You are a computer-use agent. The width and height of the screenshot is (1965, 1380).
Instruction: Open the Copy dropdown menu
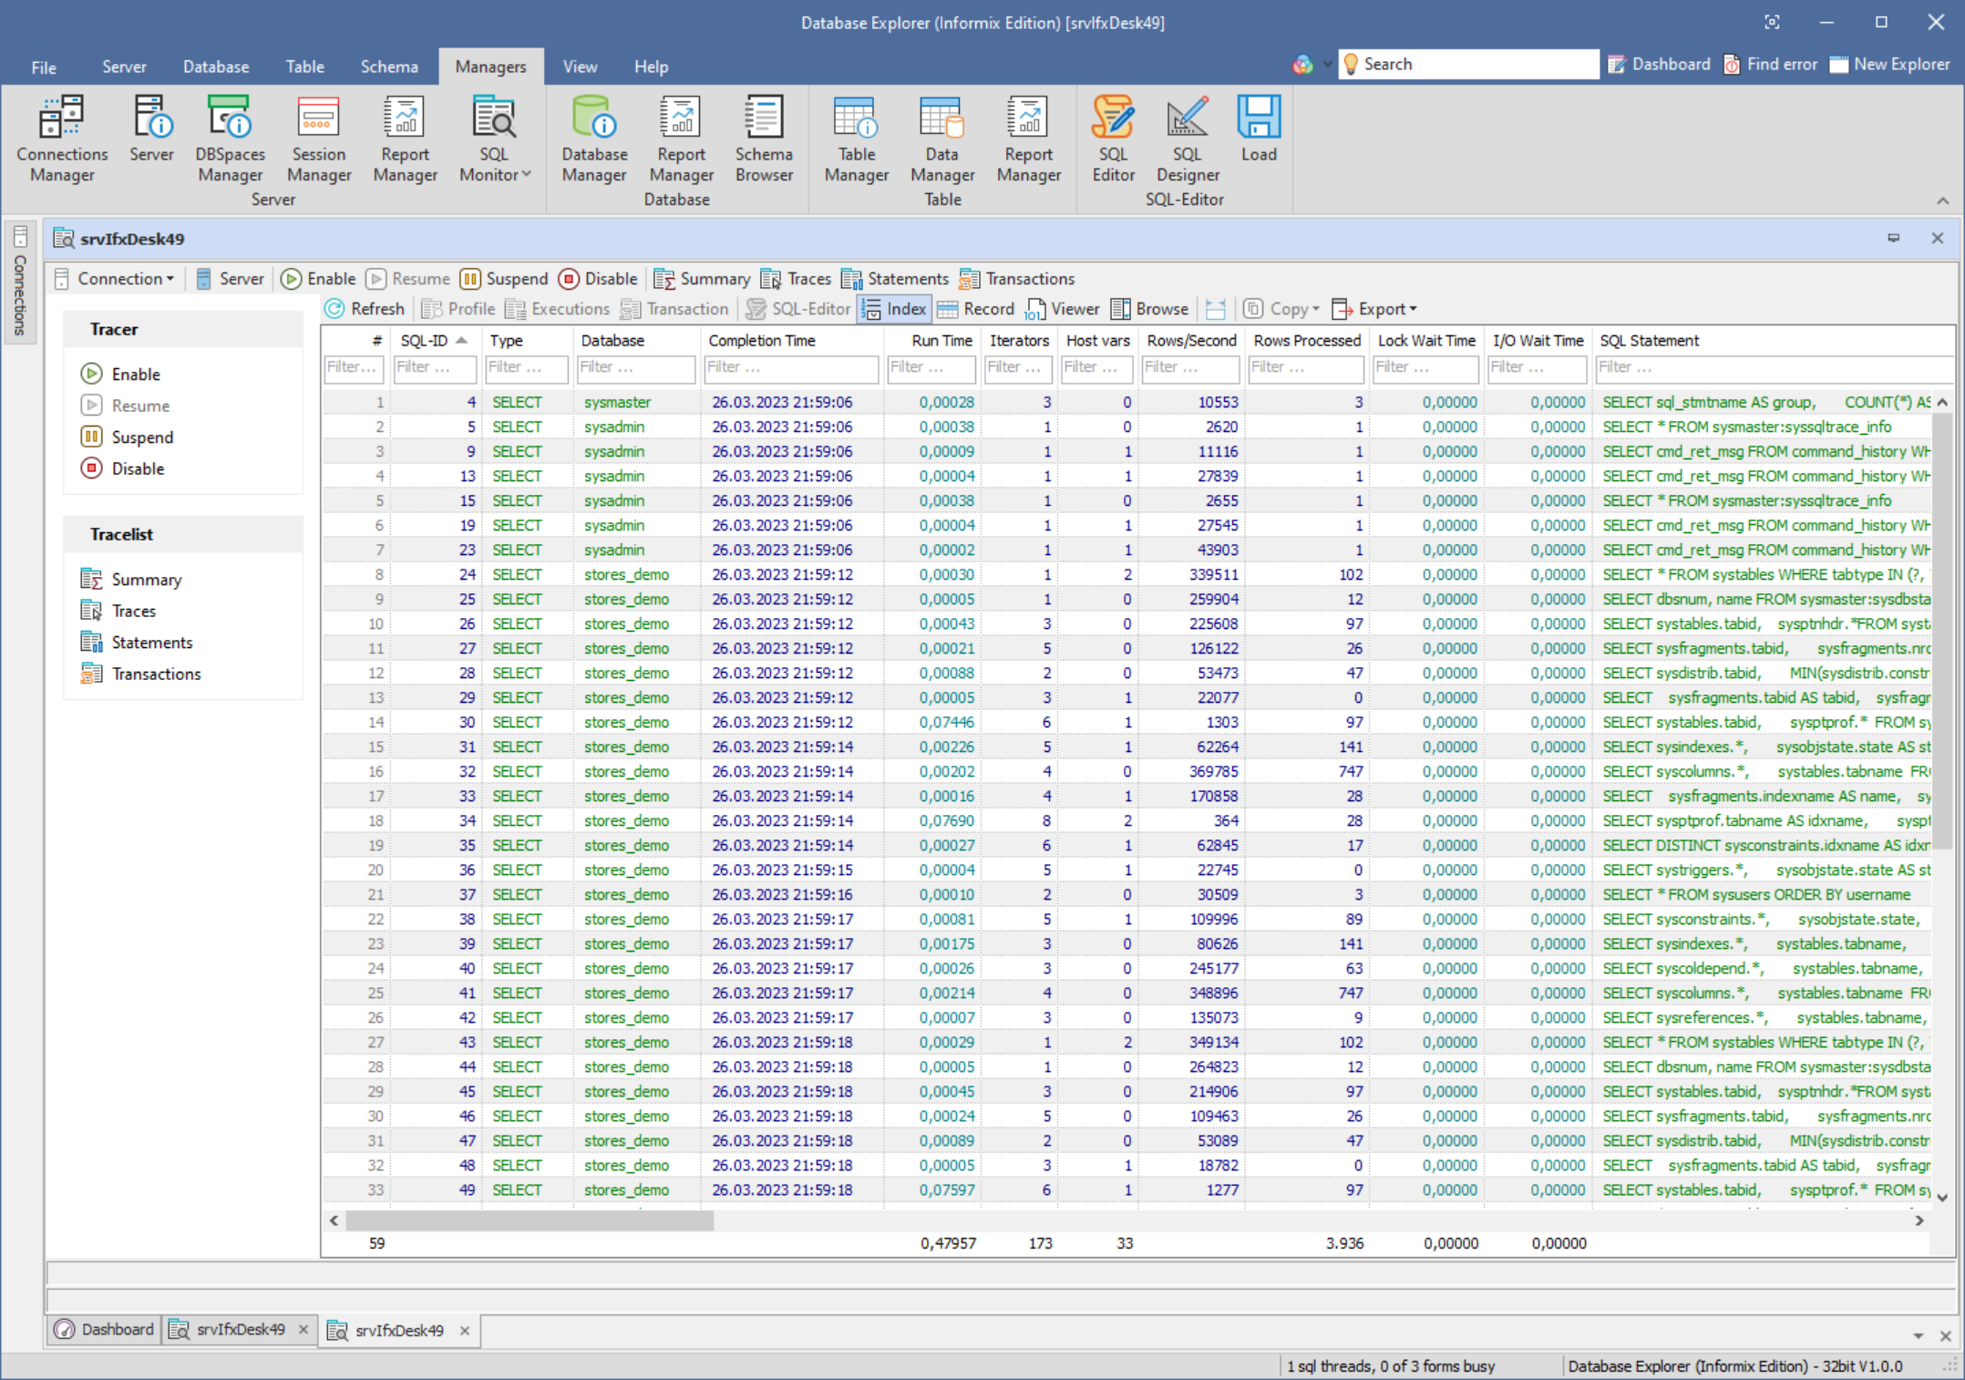[1281, 309]
